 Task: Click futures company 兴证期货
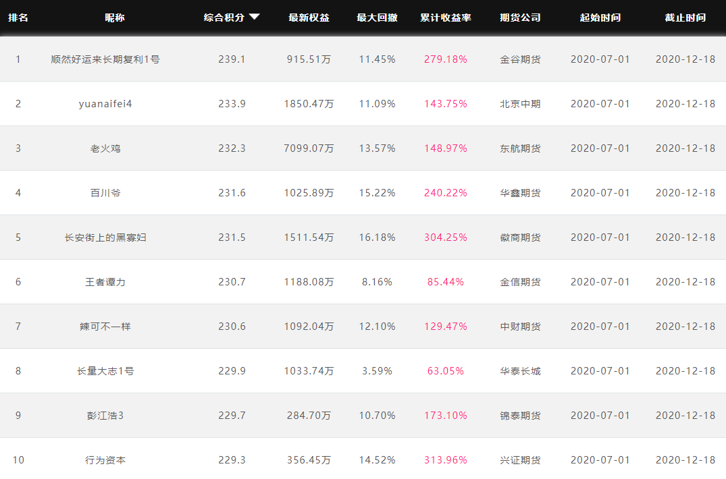tap(521, 460)
